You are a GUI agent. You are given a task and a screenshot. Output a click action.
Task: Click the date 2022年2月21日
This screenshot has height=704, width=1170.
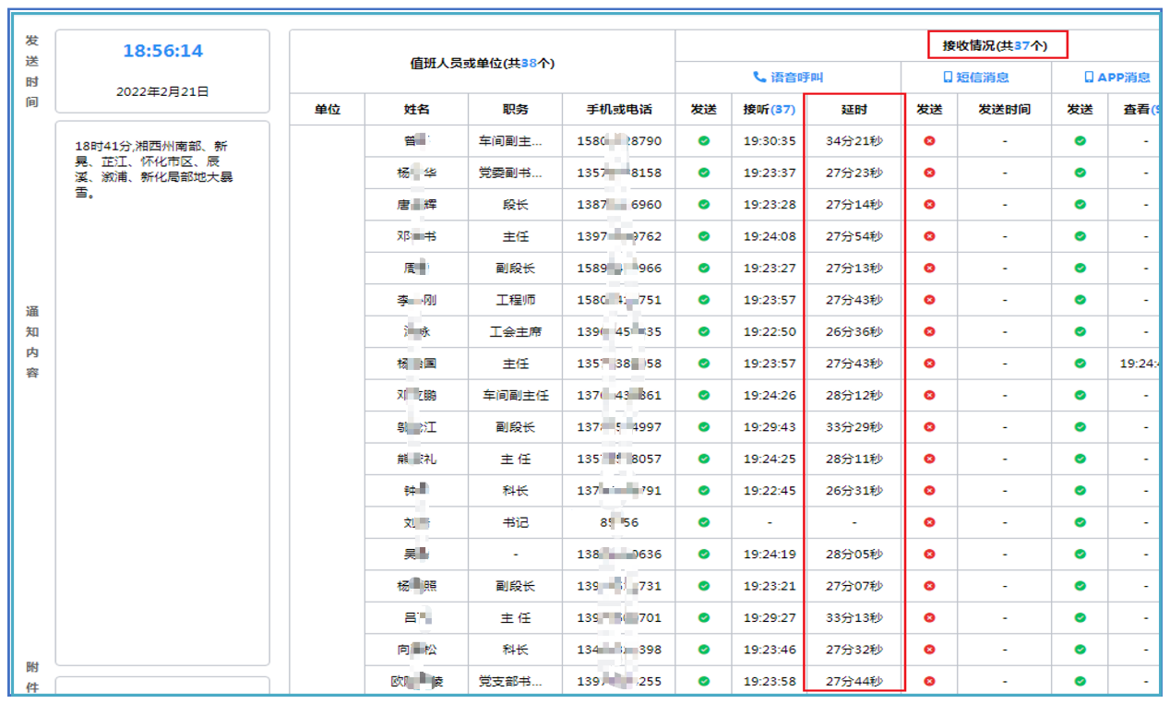pos(162,91)
